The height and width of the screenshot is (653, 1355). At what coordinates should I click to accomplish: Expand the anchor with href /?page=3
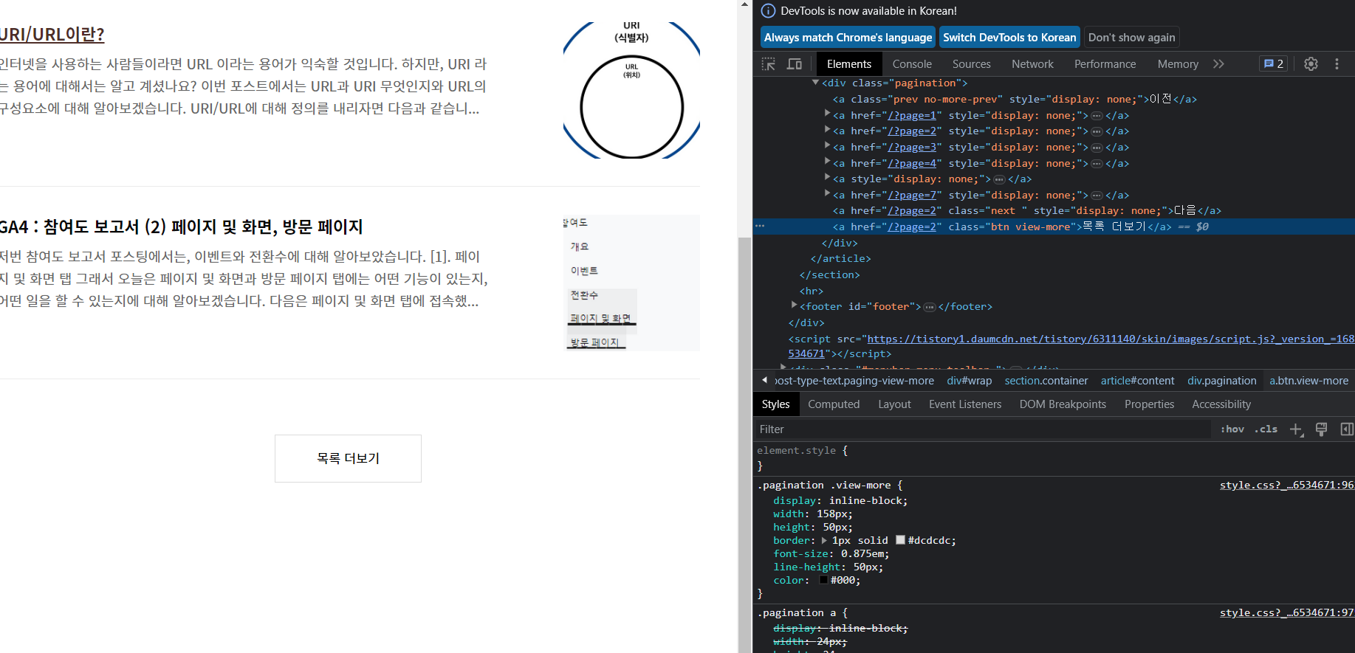828,145
